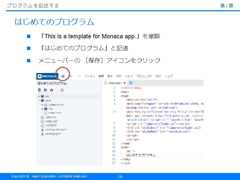Select the components folder
Screen dimensions: 240x180
pyautogui.click(x=56, y=105)
